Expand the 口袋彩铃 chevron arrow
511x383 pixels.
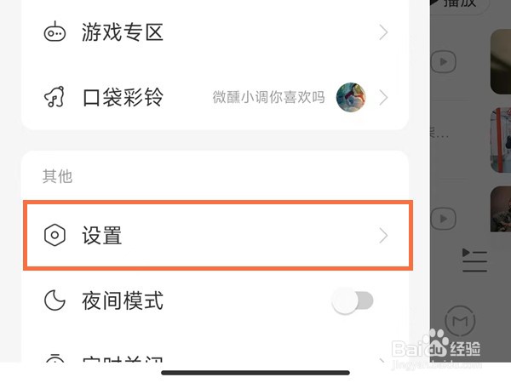[x=383, y=97]
